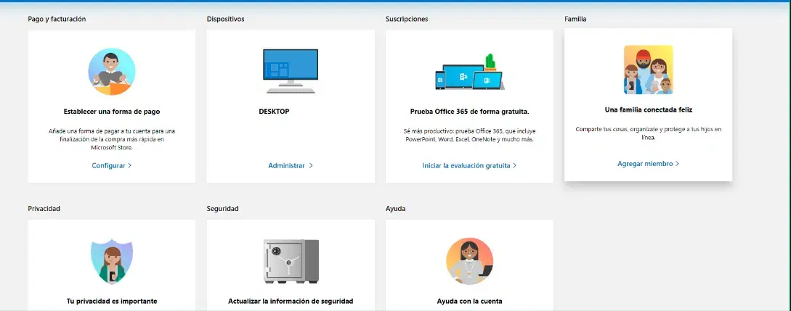The image size is (791, 311).
Task: Click the Seguridad section heading
Action: 222,208
